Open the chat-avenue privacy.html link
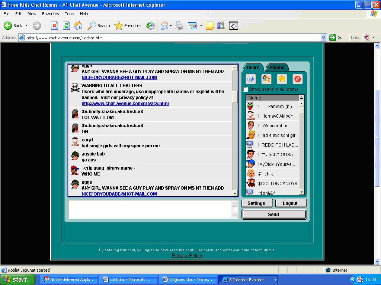The image size is (381, 285). pyautogui.click(x=125, y=104)
